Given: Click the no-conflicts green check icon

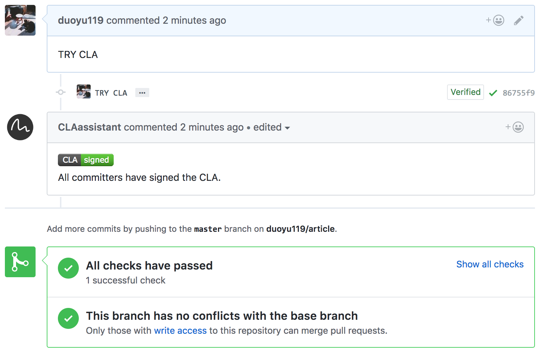Looking at the screenshot, I should 68,318.
